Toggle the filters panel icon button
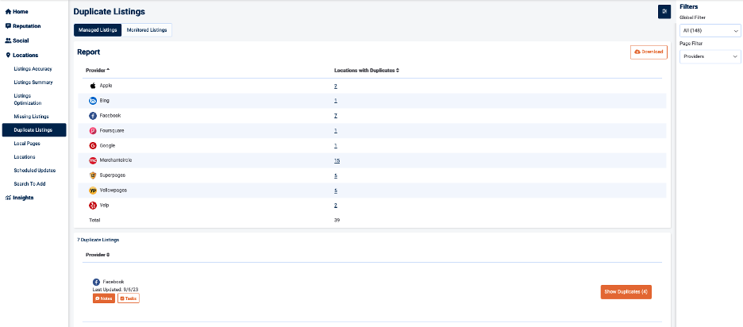Image resolution: width=743 pixels, height=327 pixels. click(x=664, y=11)
